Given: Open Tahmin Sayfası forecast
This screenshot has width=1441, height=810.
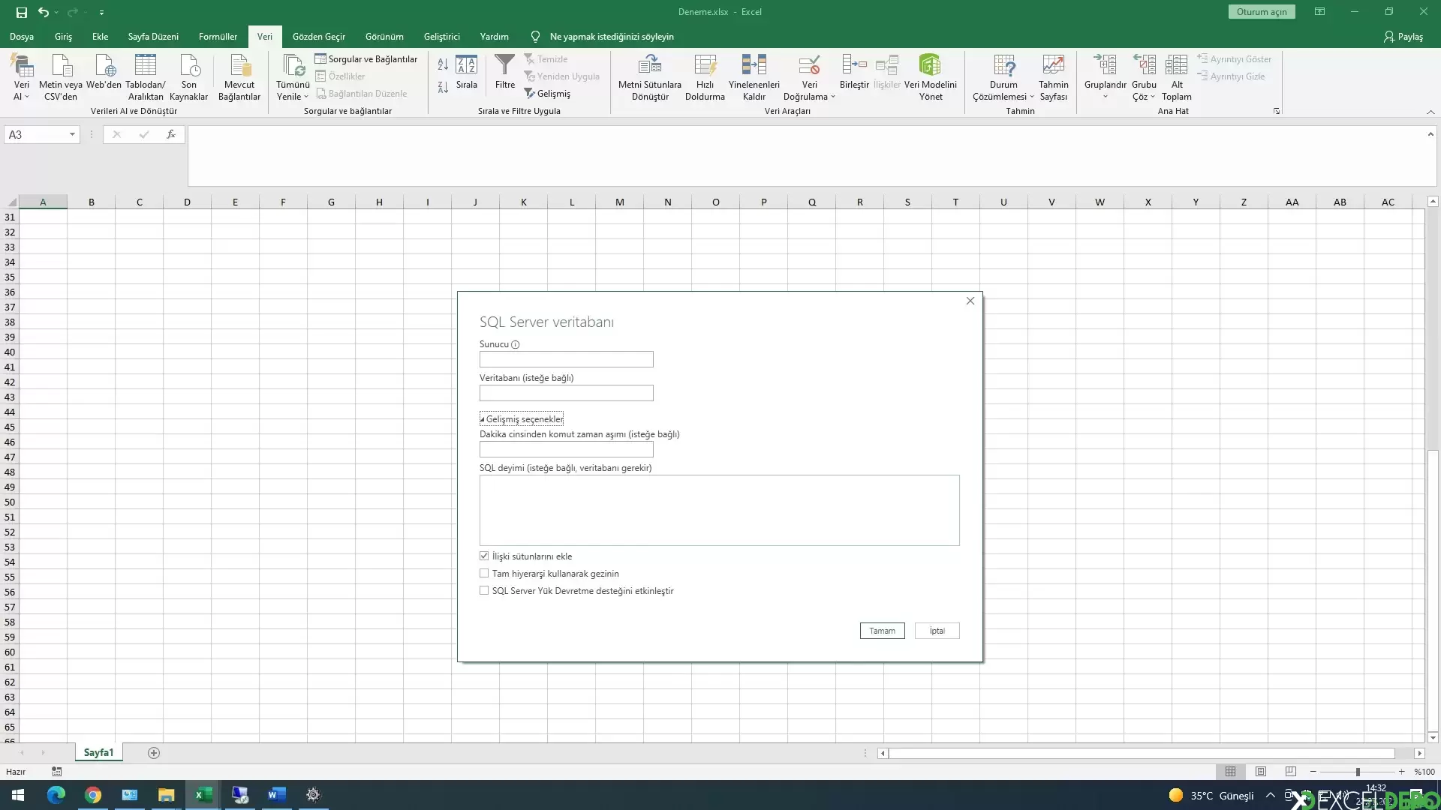Looking at the screenshot, I should tap(1053, 76).
